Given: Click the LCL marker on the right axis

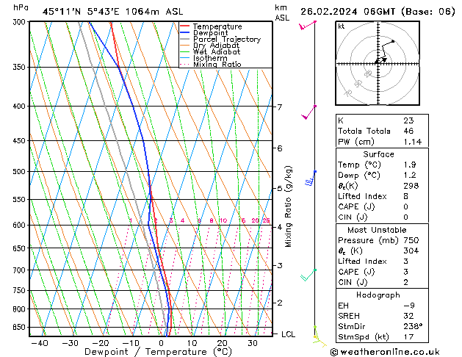Looking at the screenshot, I should 289,333.
